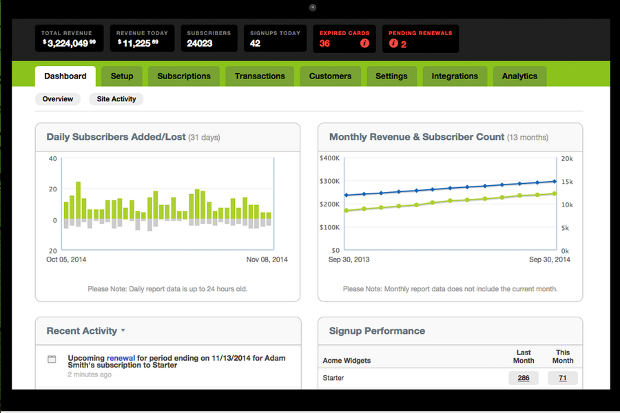Click the Expired Cards info icon
This screenshot has width=620, height=413.
coord(364,43)
